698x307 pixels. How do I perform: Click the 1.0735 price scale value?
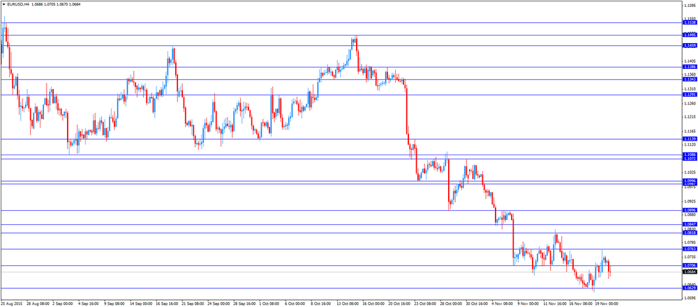click(690, 257)
